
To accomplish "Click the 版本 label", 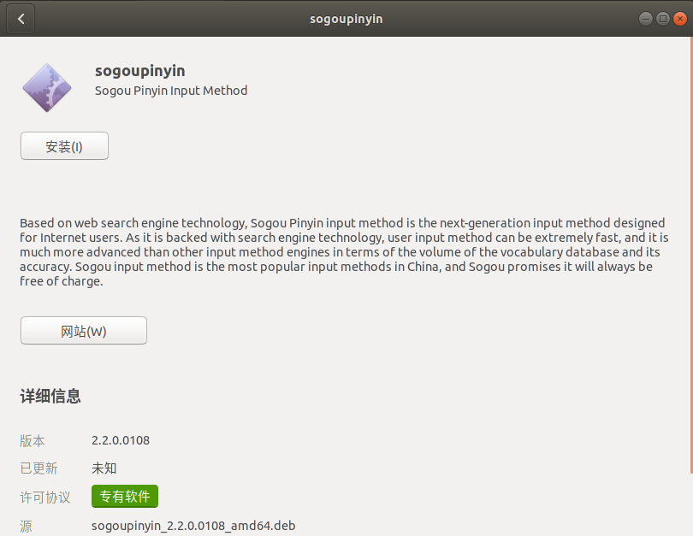I will click(33, 441).
